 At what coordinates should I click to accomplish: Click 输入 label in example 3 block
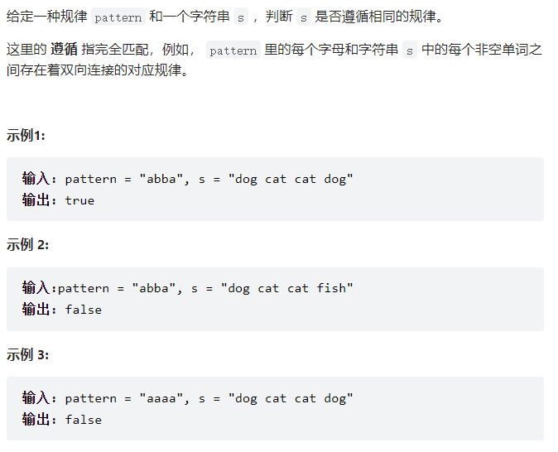[36, 397]
